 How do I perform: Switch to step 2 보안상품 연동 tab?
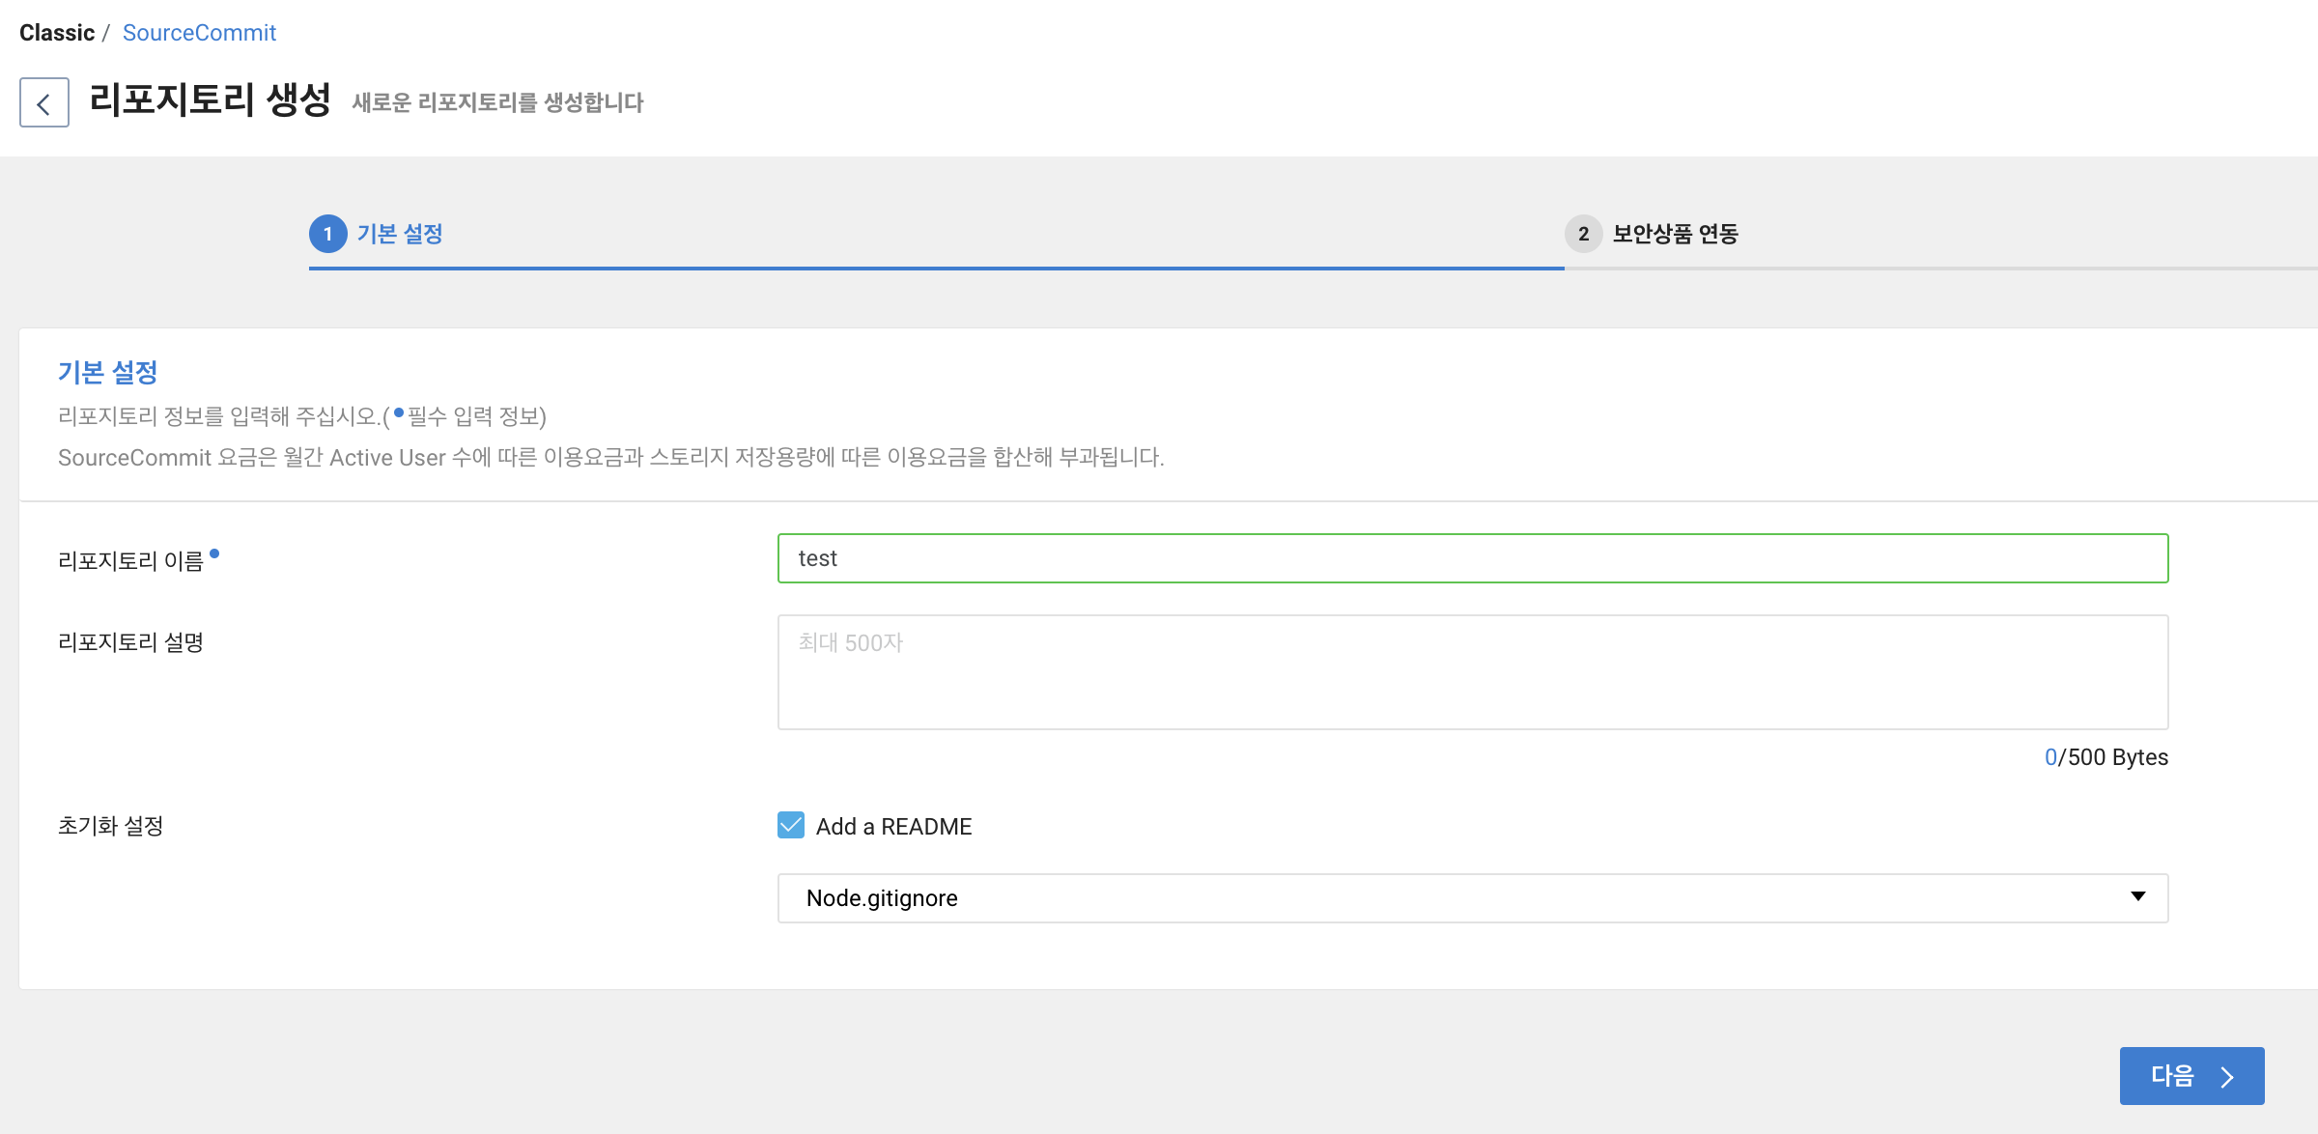[x=1652, y=234]
